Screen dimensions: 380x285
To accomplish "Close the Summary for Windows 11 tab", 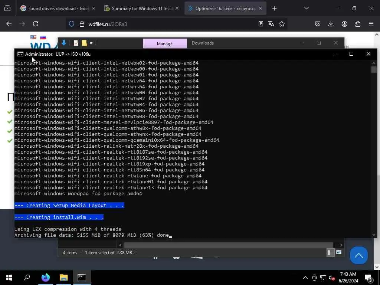I will point(177,9).
